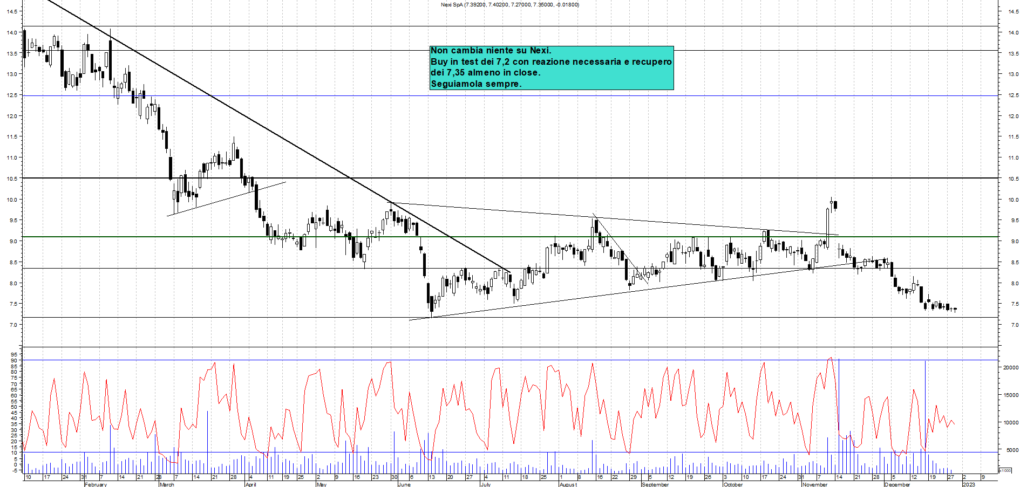Click the '14.0' label on left price axis
Image resolution: width=1020 pixels, height=487 pixels.
pyautogui.click(x=11, y=32)
